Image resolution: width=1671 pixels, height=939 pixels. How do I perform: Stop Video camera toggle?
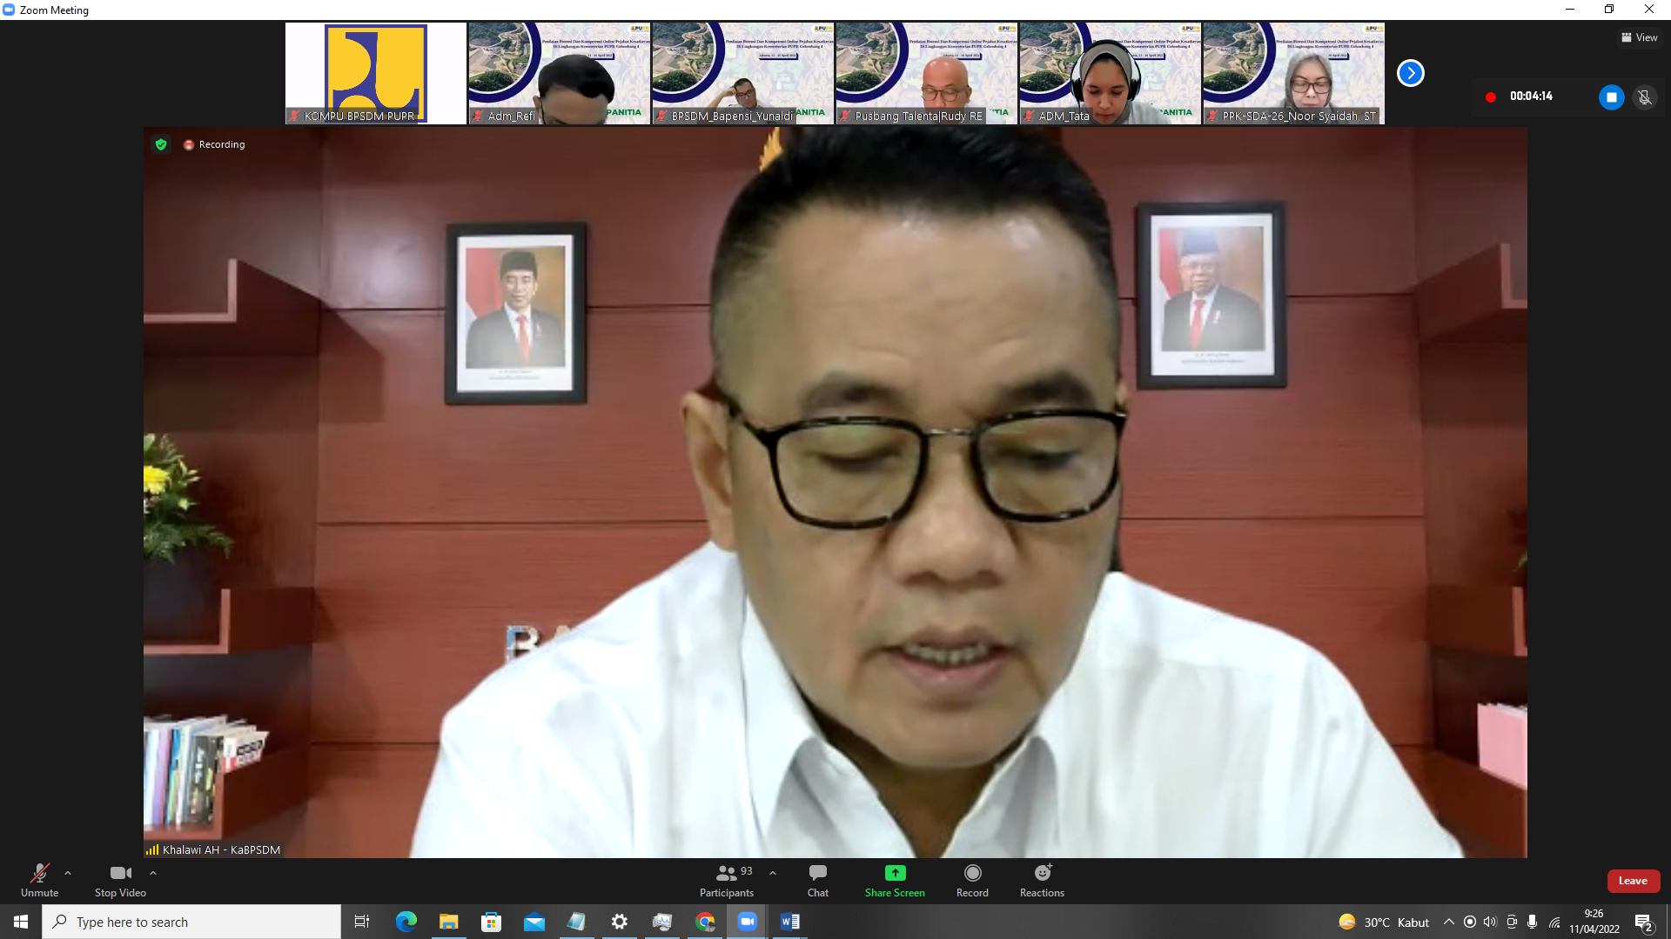pyautogui.click(x=120, y=880)
